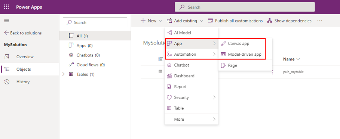Open the Name column sort dropdown
Screen dimensions: 340x139
[298, 59]
